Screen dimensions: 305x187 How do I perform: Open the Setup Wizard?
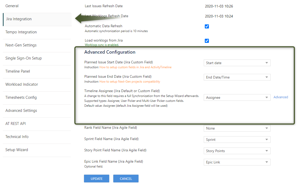pyautogui.click(x=17, y=150)
